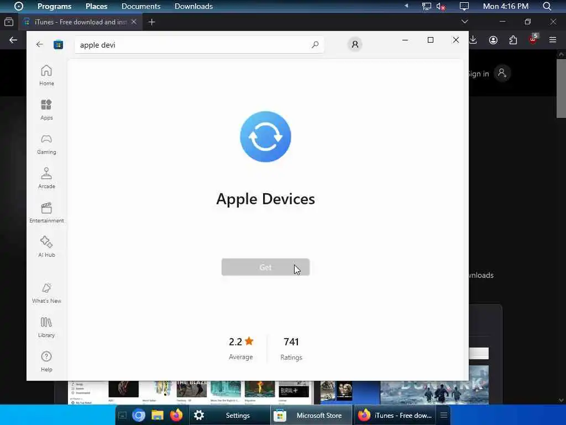The image size is (566, 425).
Task: Open Help in Store sidebar
Action: [x=46, y=361]
